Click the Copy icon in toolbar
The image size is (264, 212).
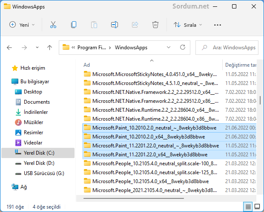pyautogui.click(x=74, y=25)
